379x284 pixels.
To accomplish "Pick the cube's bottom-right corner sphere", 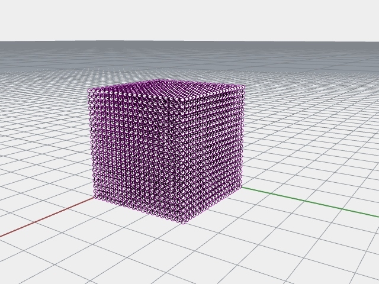I will (x=239, y=189).
